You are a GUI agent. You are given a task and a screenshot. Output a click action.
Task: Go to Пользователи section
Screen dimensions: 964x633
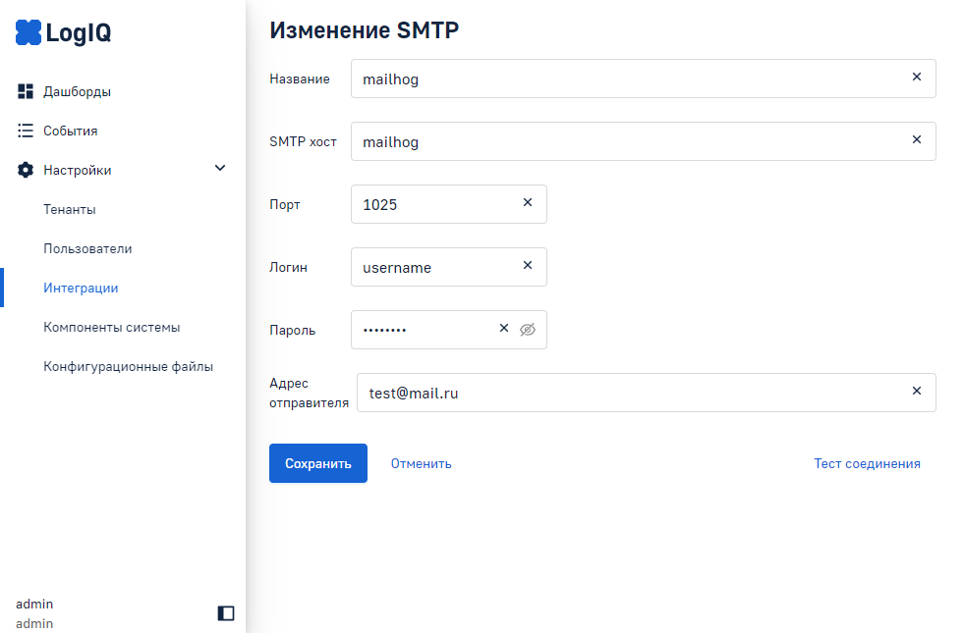(87, 248)
